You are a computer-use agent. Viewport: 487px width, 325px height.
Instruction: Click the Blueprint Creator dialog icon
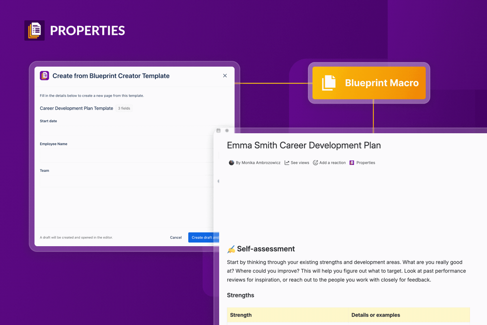pos(44,76)
